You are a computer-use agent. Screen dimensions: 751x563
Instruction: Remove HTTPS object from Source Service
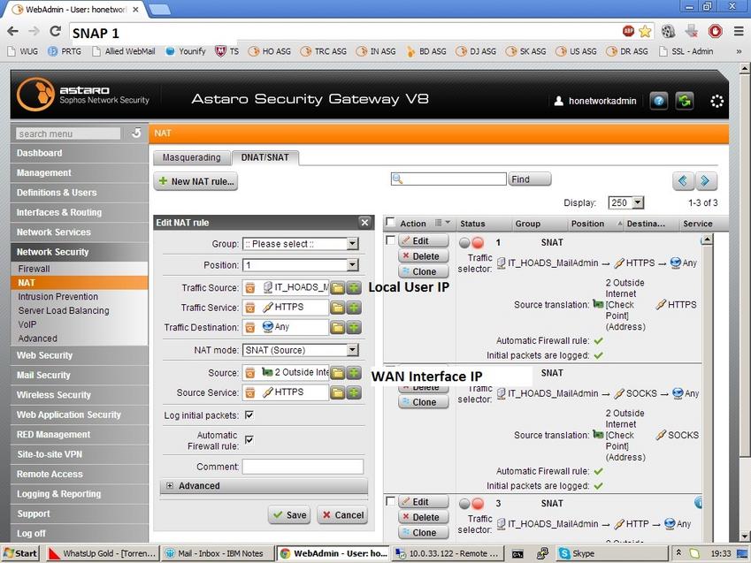click(x=250, y=392)
